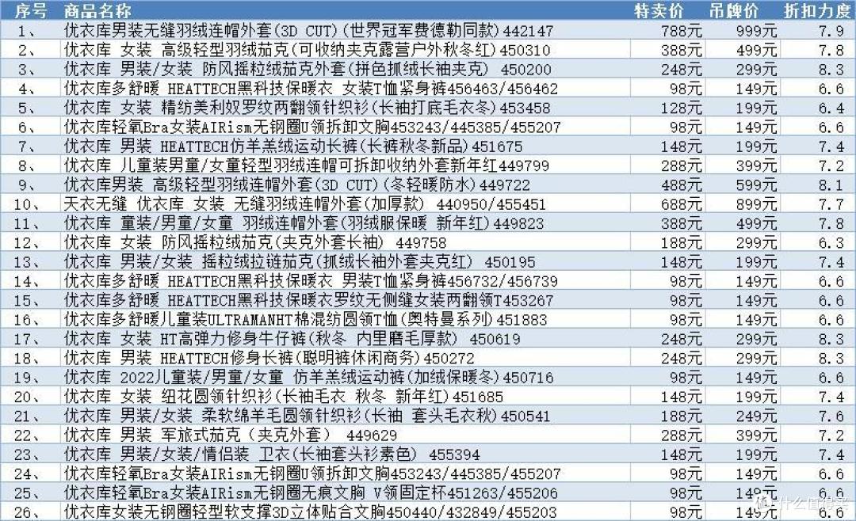Click product name ending in 449722
The height and width of the screenshot is (521, 856).
click(297, 185)
